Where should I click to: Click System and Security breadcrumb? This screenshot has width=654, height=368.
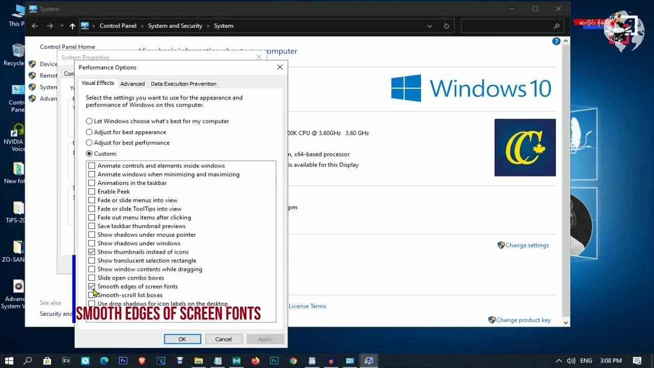175,26
